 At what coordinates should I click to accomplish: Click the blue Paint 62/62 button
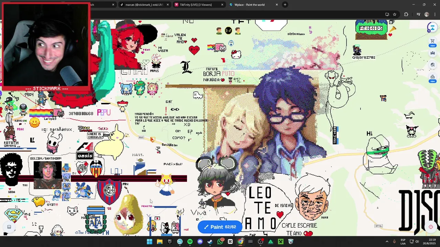click(x=220, y=227)
